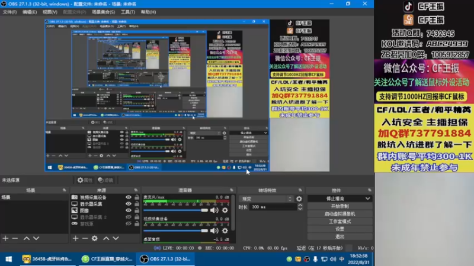This screenshot has width=474, height=266.
Task: Click the mixer panel vertical scrollbar
Action: point(233,213)
